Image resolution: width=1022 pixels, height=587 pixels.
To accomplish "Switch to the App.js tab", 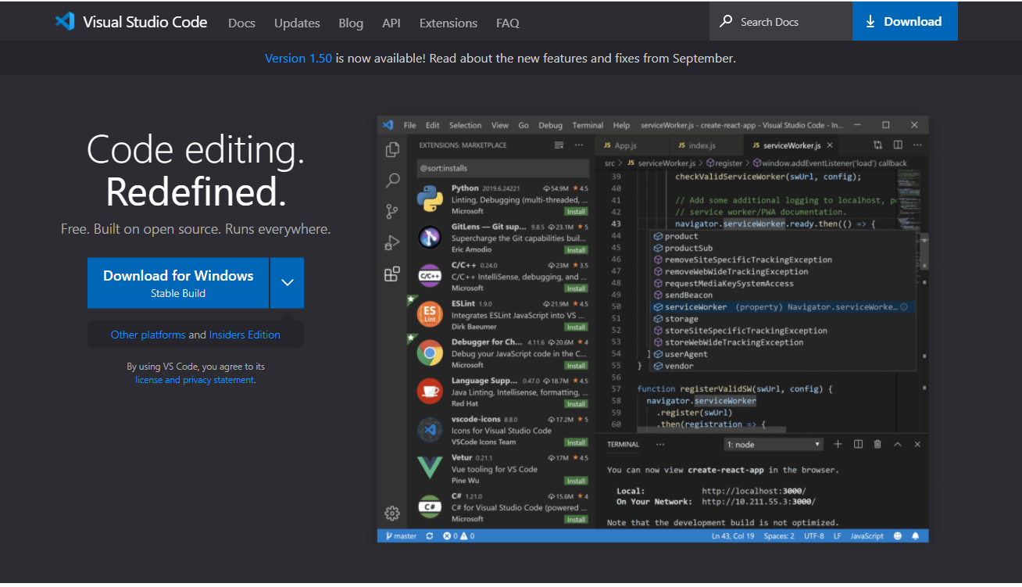I will pos(625,145).
